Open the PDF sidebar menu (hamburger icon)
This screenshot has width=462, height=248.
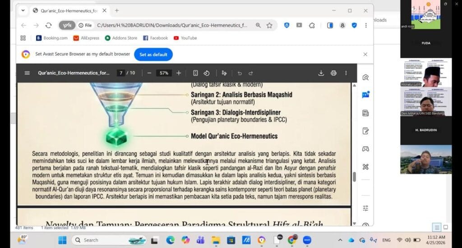click(27, 73)
